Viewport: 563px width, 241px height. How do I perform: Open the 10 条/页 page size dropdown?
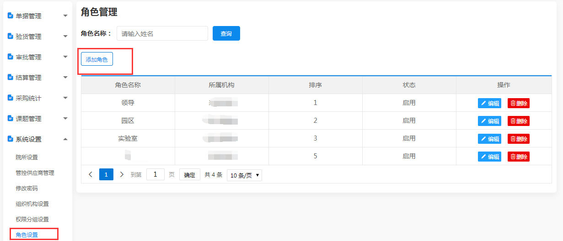point(244,175)
